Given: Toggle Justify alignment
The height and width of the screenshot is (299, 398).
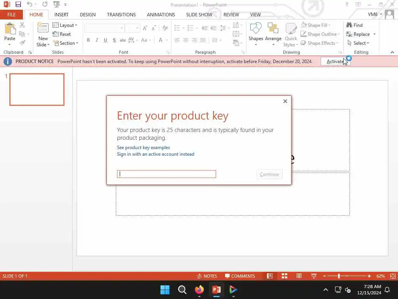Looking at the screenshot, I should (x=203, y=40).
